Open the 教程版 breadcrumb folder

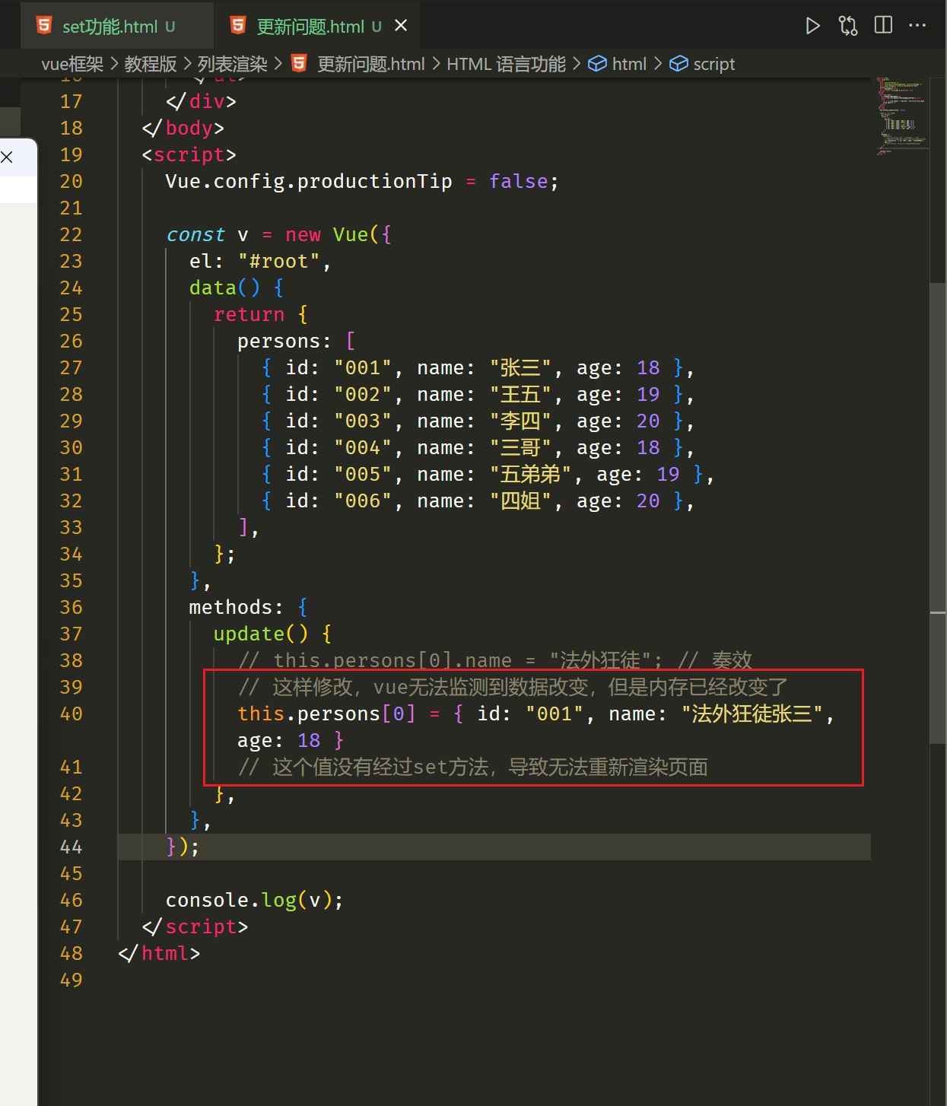click(x=151, y=64)
